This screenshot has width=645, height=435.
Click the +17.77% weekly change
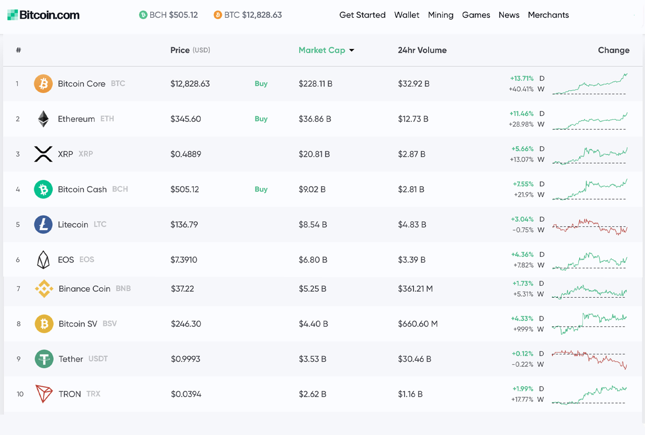point(522,400)
